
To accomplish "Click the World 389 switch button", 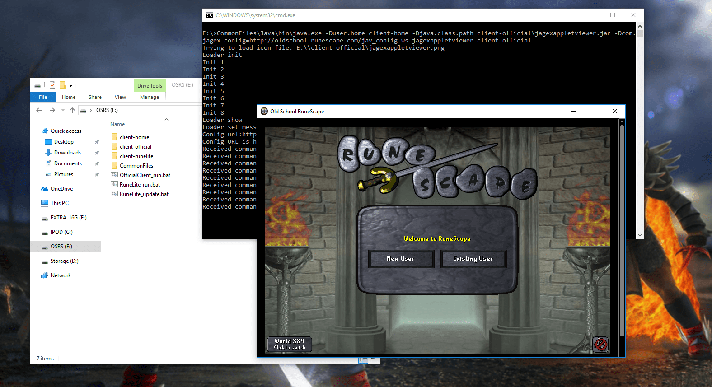I will pos(290,344).
